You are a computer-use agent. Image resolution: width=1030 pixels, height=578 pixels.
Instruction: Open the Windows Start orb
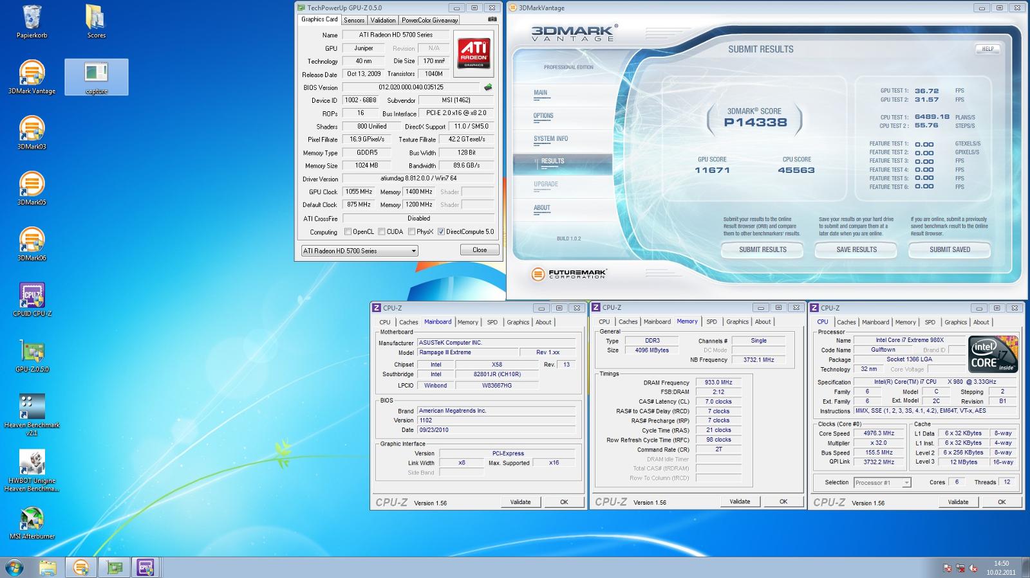point(14,568)
